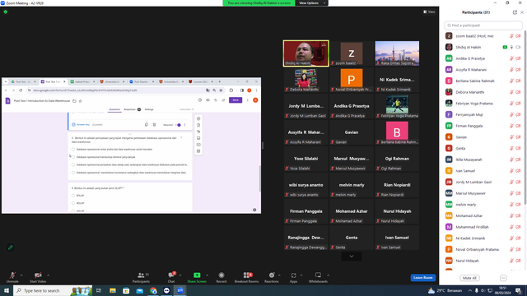
Task: Switch to the Questions tab in Forms
Action: pos(114,109)
